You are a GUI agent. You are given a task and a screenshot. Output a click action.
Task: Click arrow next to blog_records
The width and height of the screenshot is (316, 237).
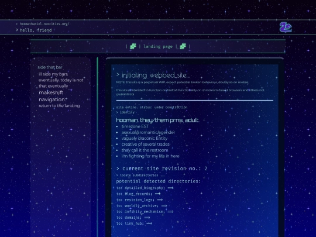click(x=157, y=194)
